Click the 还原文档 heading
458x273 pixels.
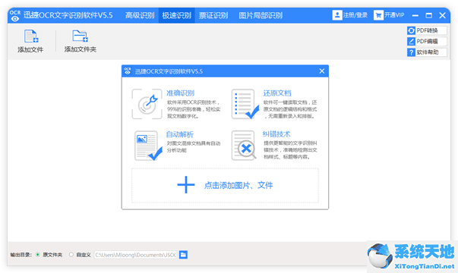277,93
